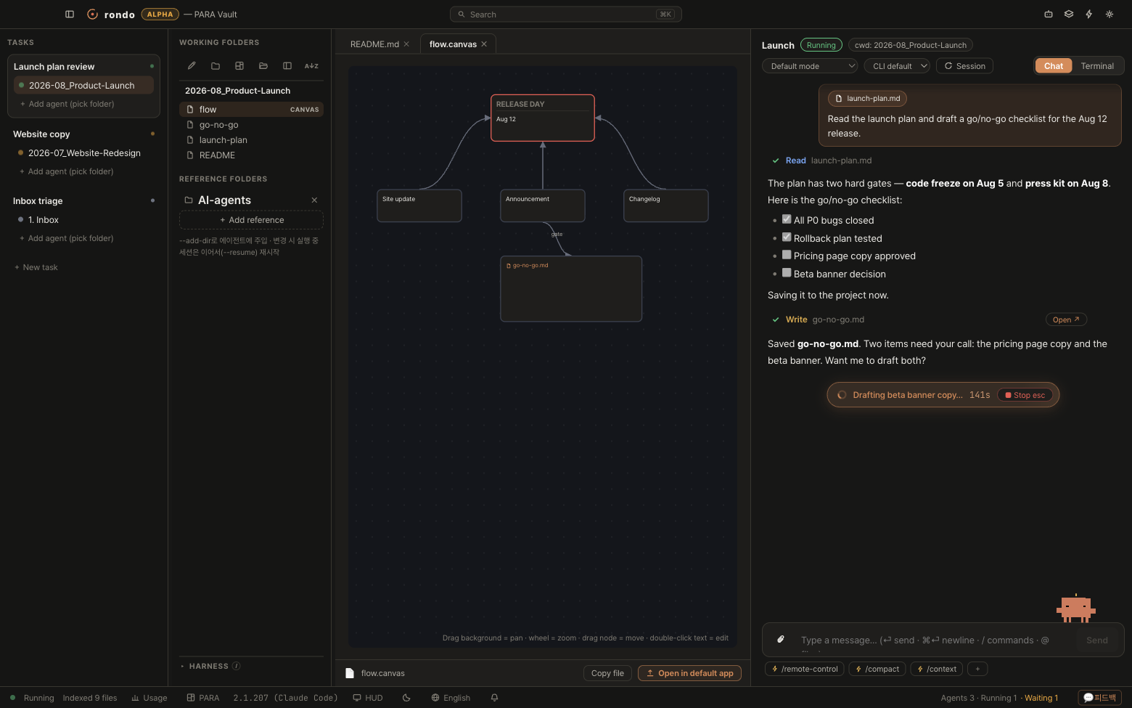Open Usage stats in status bar

149,698
